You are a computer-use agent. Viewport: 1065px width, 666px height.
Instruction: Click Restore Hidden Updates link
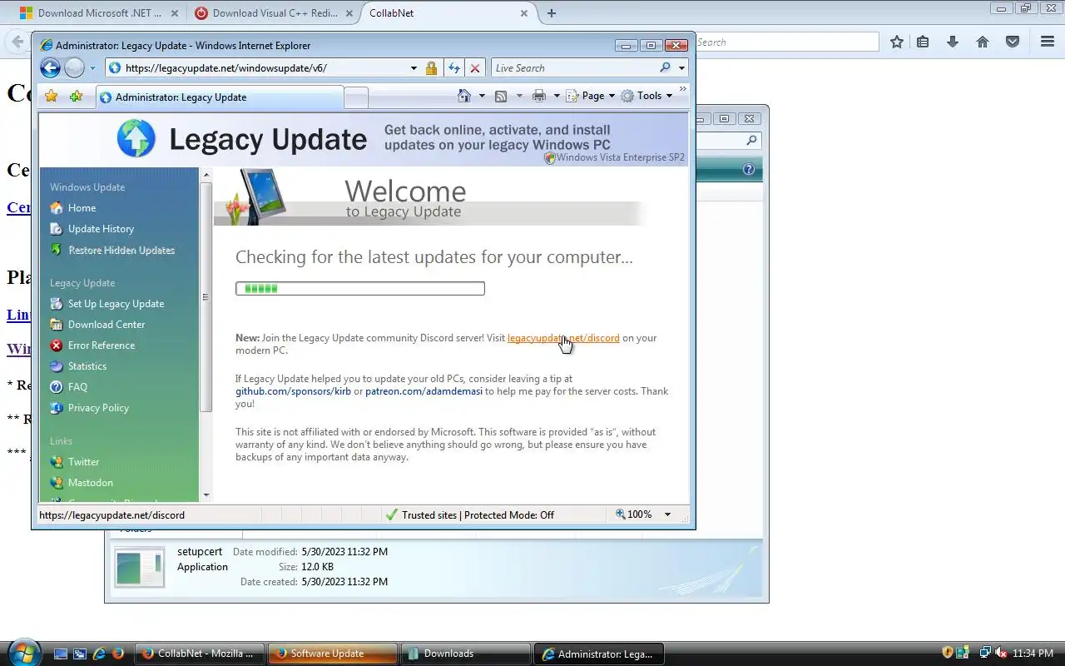(x=121, y=250)
